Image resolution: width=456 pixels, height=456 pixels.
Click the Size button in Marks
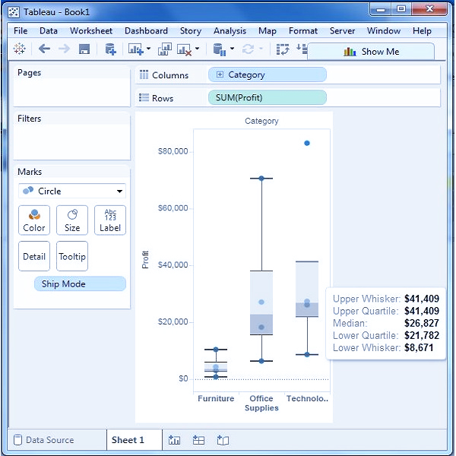point(72,220)
